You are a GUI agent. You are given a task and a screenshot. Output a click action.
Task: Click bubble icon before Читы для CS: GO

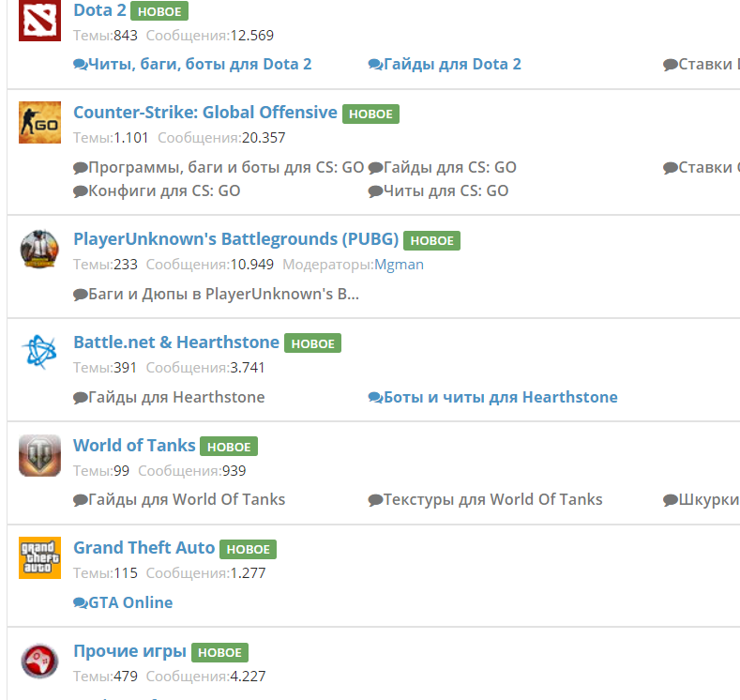coord(376,191)
